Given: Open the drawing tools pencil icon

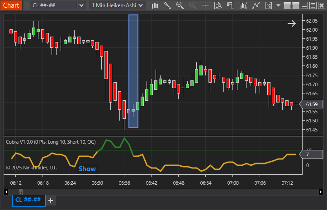Looking at the screenshot, I should 167,5.
